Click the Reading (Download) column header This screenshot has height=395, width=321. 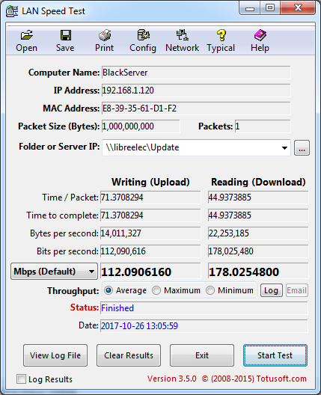coord(258,182)
